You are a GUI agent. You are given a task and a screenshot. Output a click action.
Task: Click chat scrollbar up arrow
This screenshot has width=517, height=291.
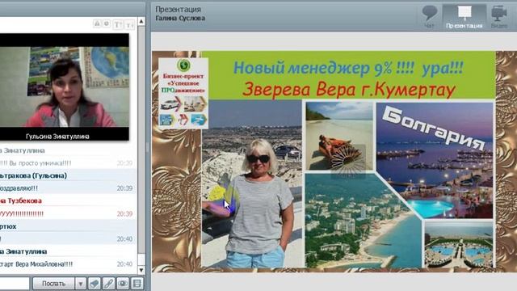(x=141, y=22)
